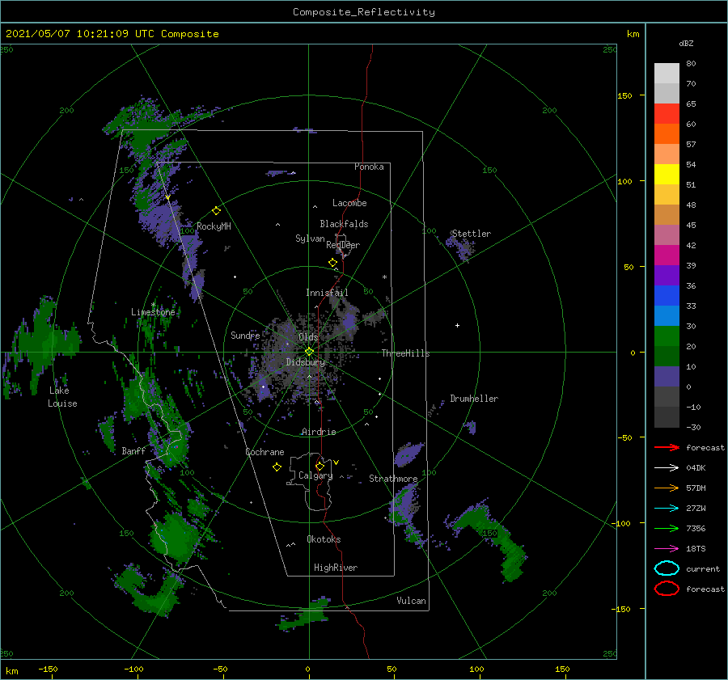
Task: Click the Ponoka label
Action: (369, 167)
